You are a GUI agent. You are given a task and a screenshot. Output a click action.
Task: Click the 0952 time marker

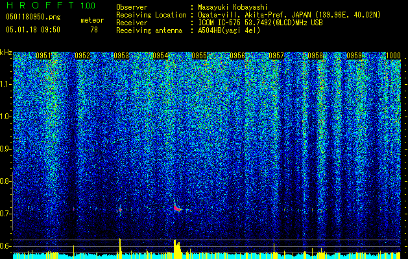[82, 56]
